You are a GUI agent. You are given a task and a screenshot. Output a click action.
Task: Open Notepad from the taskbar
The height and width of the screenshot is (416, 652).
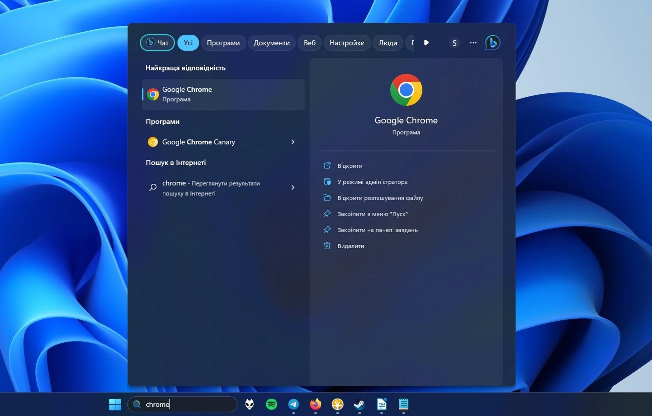click(403, 404)
